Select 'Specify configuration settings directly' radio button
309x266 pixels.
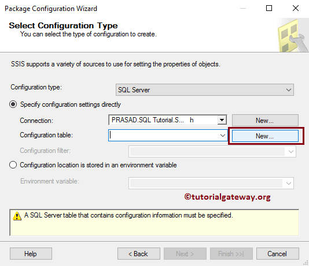point(13,104)
